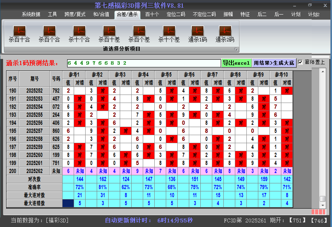
Task: Click the 参考5 column header
Action: [166, 74]
